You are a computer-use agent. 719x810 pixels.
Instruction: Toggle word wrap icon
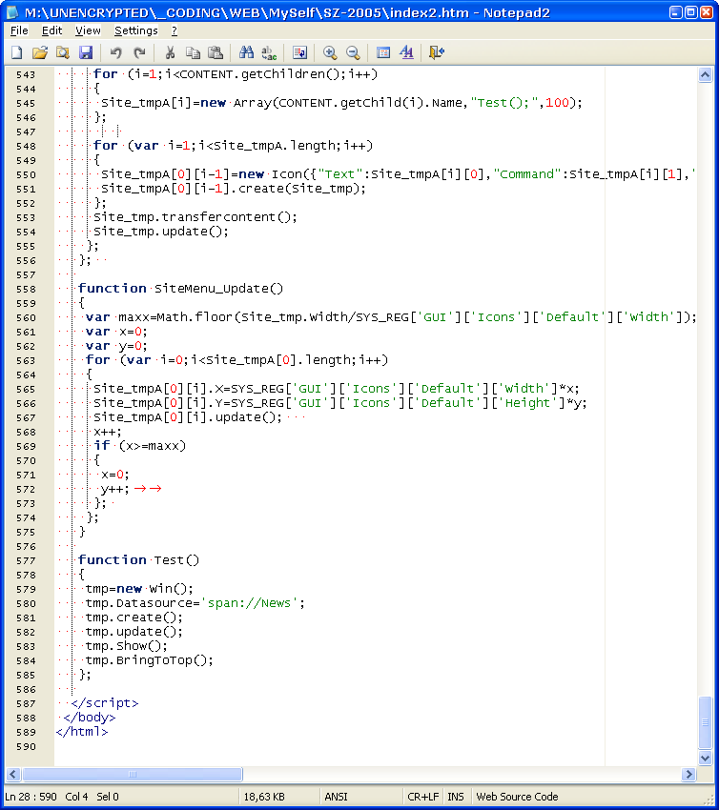pos(299,52)
